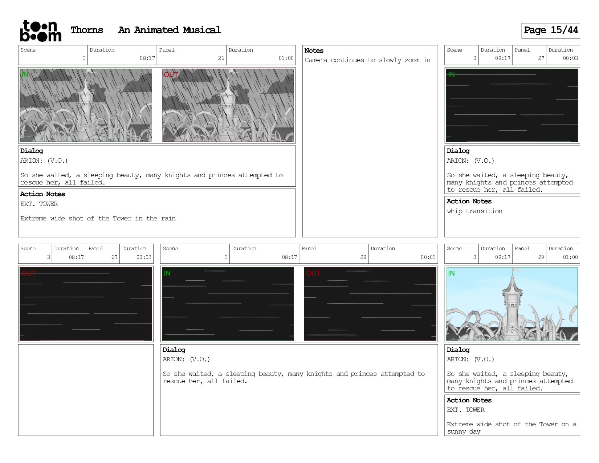Open panel 28 IN dark whip thumbnail
Viewport: 599px width, 463px height.
[228, 304]
